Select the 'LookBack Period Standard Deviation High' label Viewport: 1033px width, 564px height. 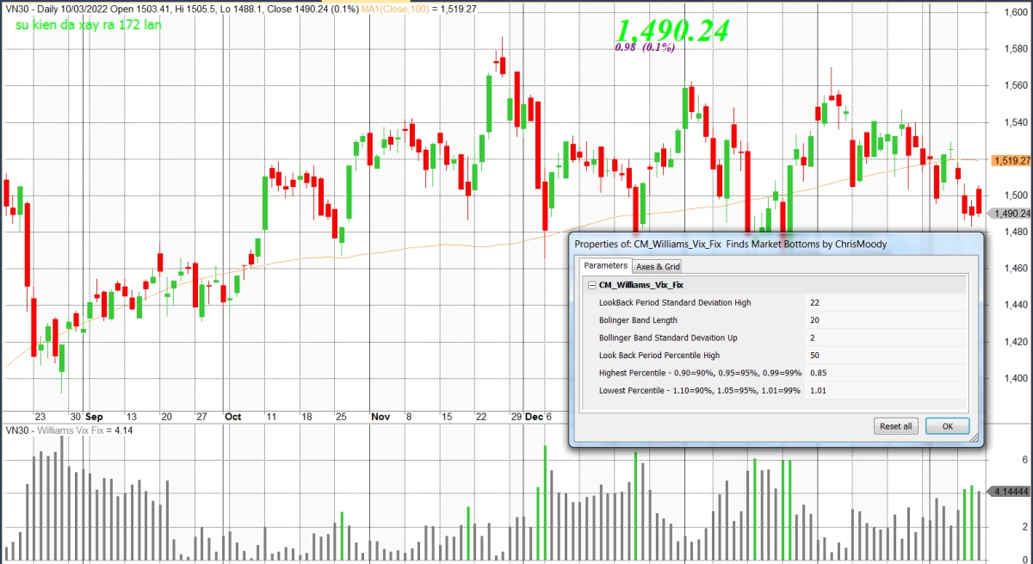tap(675, 302)
